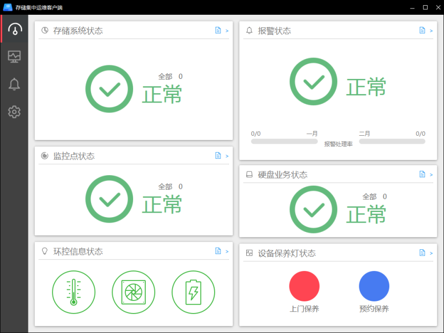Open the monitor screen sidebar icon
The image size is (444, 333).
pos(14,57)
